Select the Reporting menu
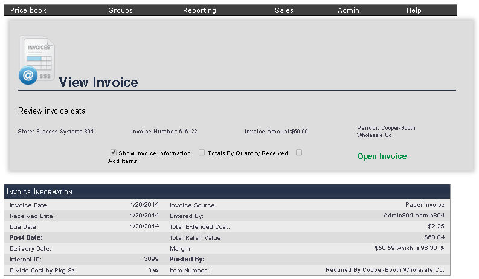Image resolution: width=479 pixels, height=279 pixels. 199,10
